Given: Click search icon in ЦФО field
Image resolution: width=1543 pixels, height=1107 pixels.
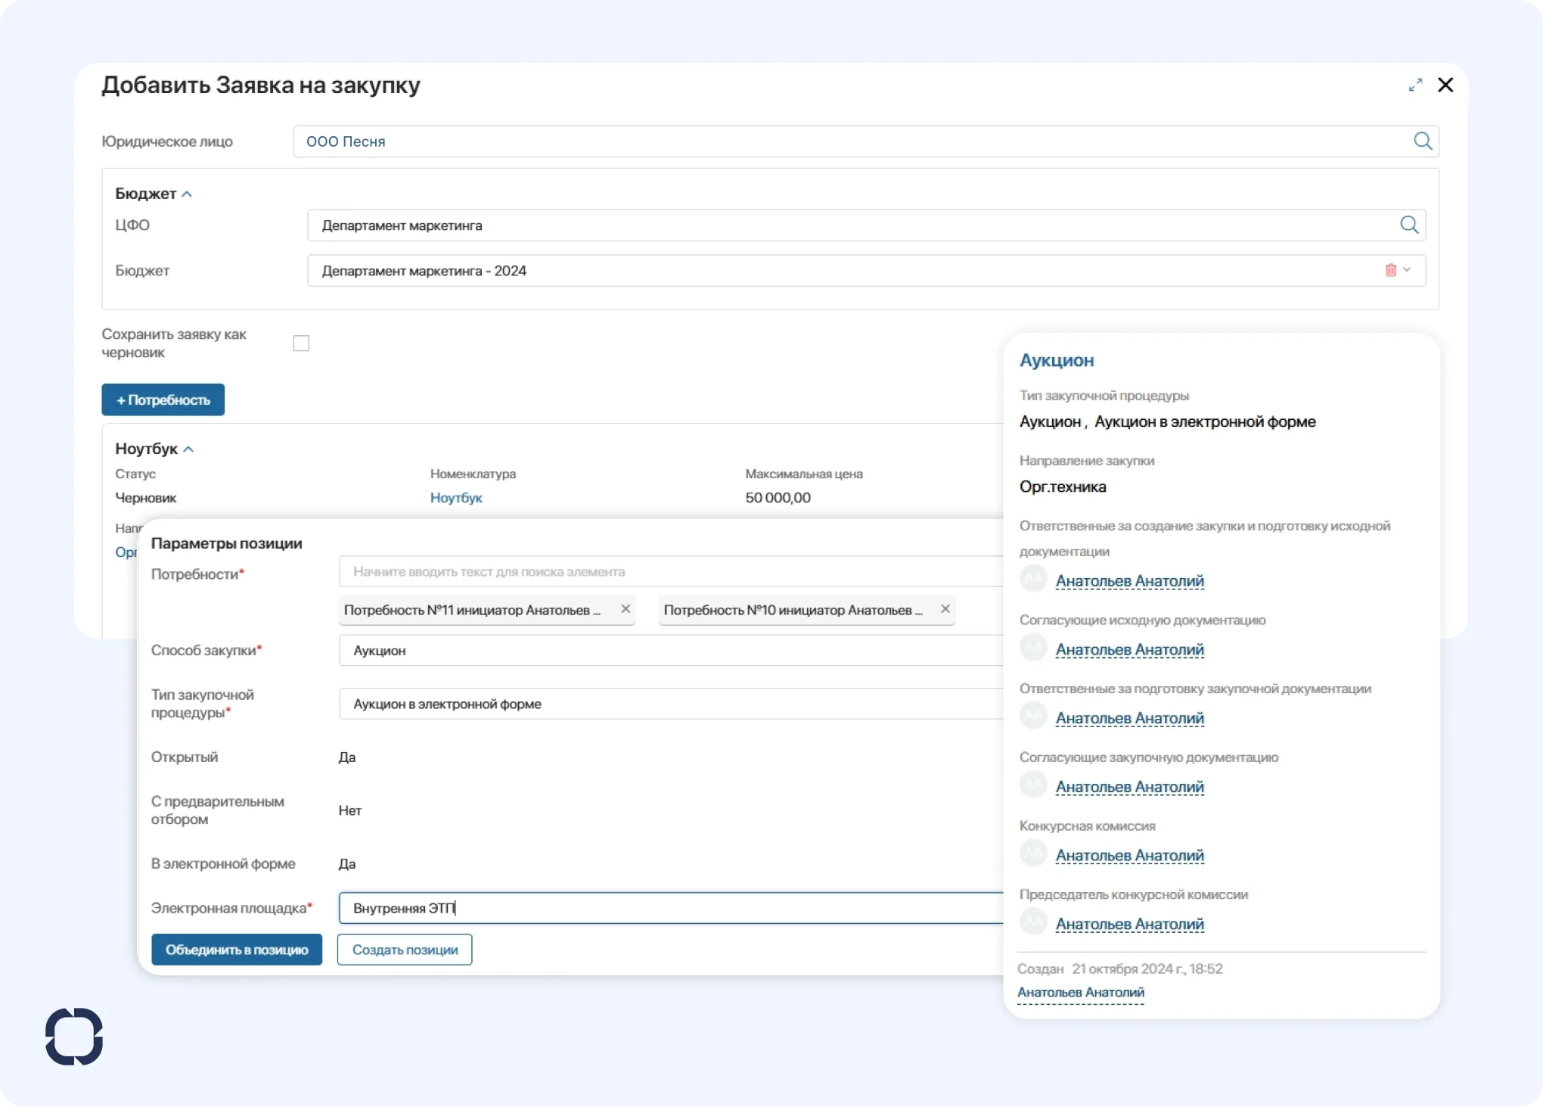Looking at the screenshot, I should point(1408,225).
